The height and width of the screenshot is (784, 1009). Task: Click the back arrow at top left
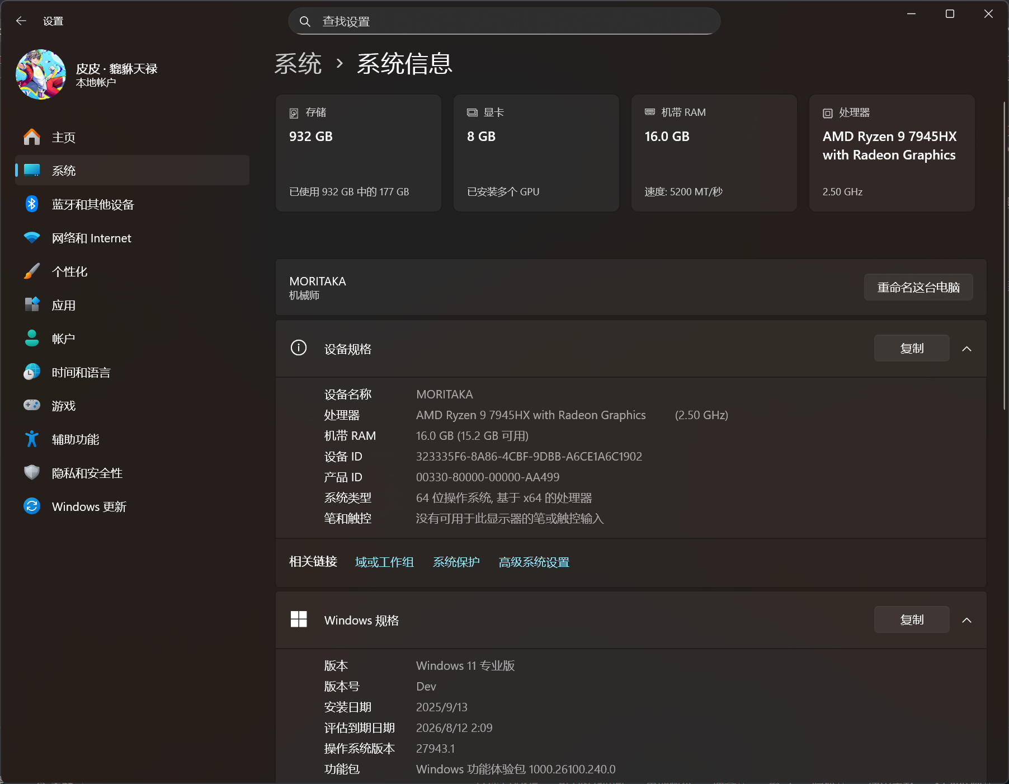click(x=21, y=21)
